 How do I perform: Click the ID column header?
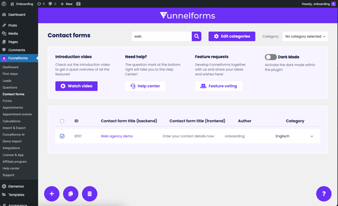point(76,121)
